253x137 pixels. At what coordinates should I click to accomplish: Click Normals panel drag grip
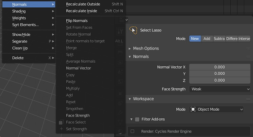[248, 57]
